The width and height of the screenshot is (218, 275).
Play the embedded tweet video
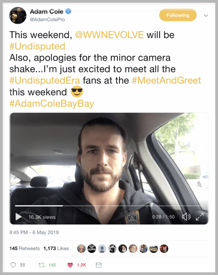point(19,217)
